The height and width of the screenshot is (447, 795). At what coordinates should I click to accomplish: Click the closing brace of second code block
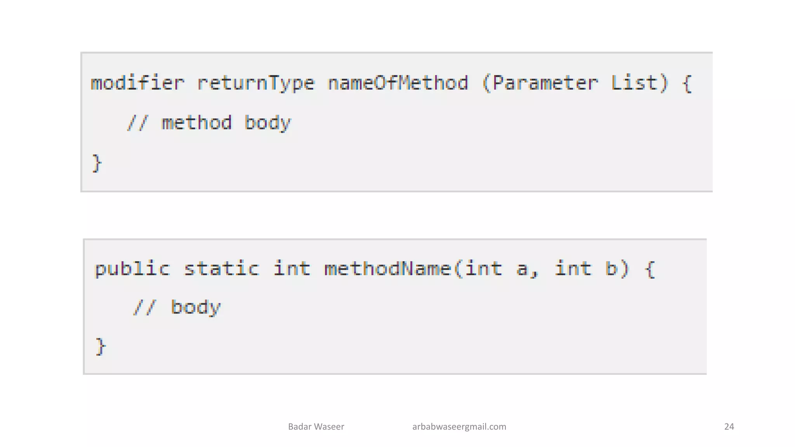tap(101, 347)
